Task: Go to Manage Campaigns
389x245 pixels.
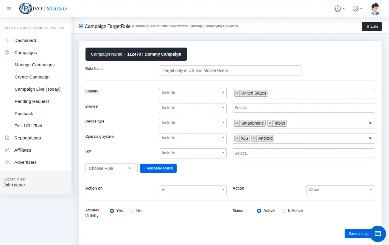Action: point(35,65)
